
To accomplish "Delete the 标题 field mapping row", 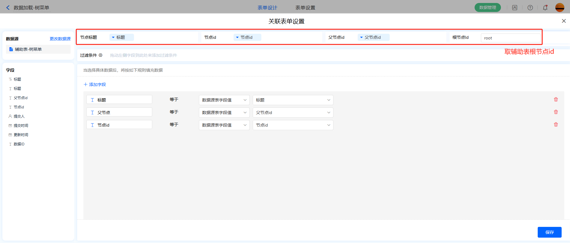I will (x=556, y=99).
